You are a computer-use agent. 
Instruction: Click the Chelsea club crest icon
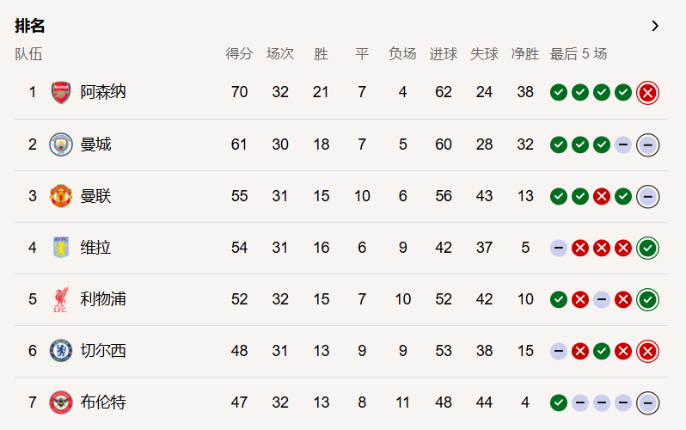click(x=60, y=351)
